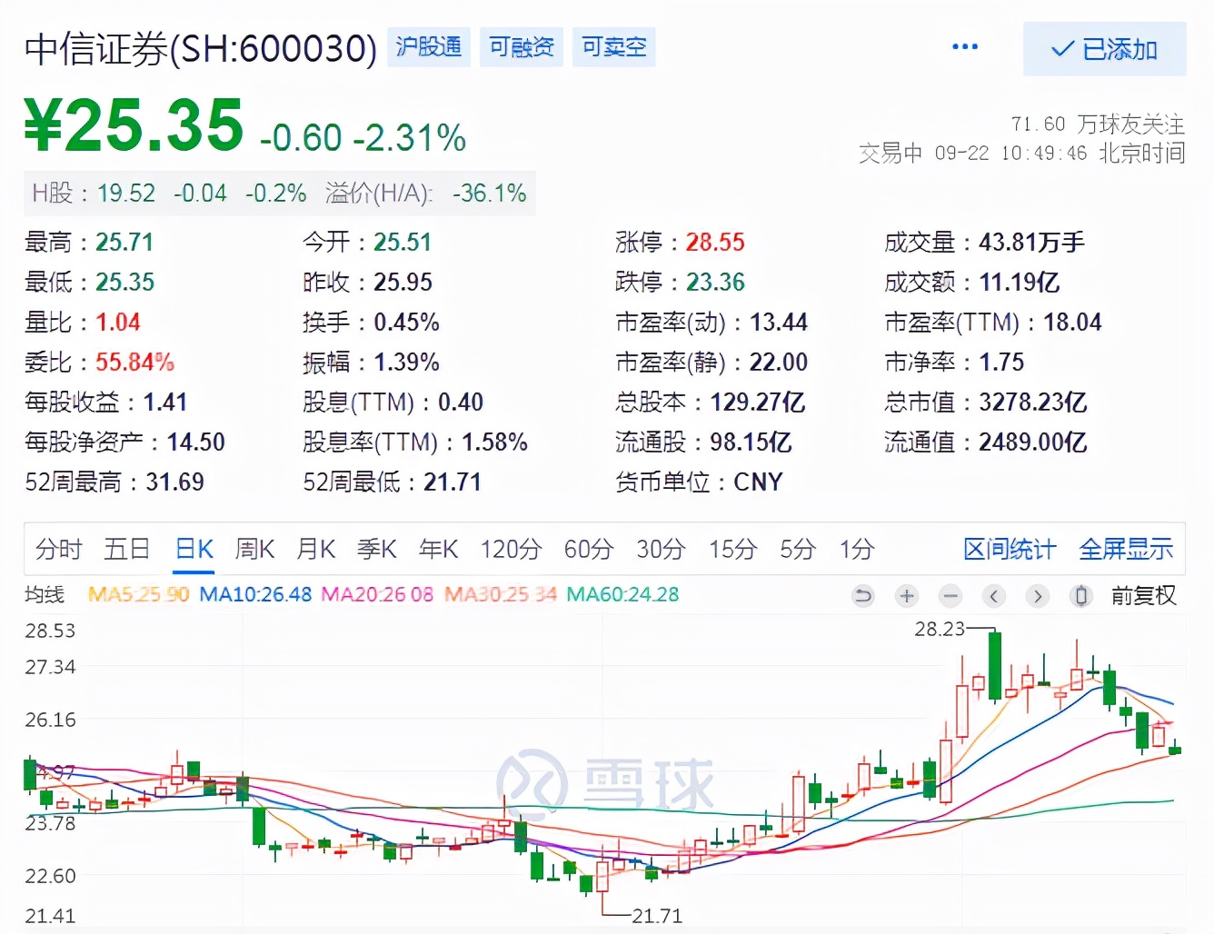Select the 周K weekly chart tab
This screenshot has width=1214, height=934.
pyautogui.click(x=254, y=549)
